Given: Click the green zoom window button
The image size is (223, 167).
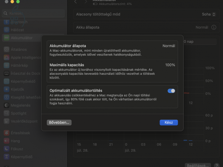Looking at the screenshot, I should pyautogui.click(x=18, y=1).
